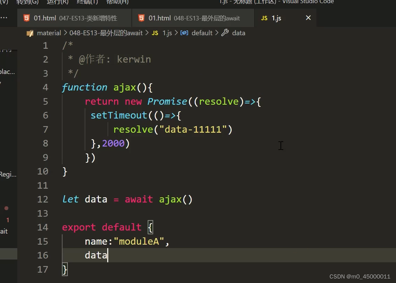Click the HTML5 icon on 048-ES13 tab

click(x=141, y=18)
